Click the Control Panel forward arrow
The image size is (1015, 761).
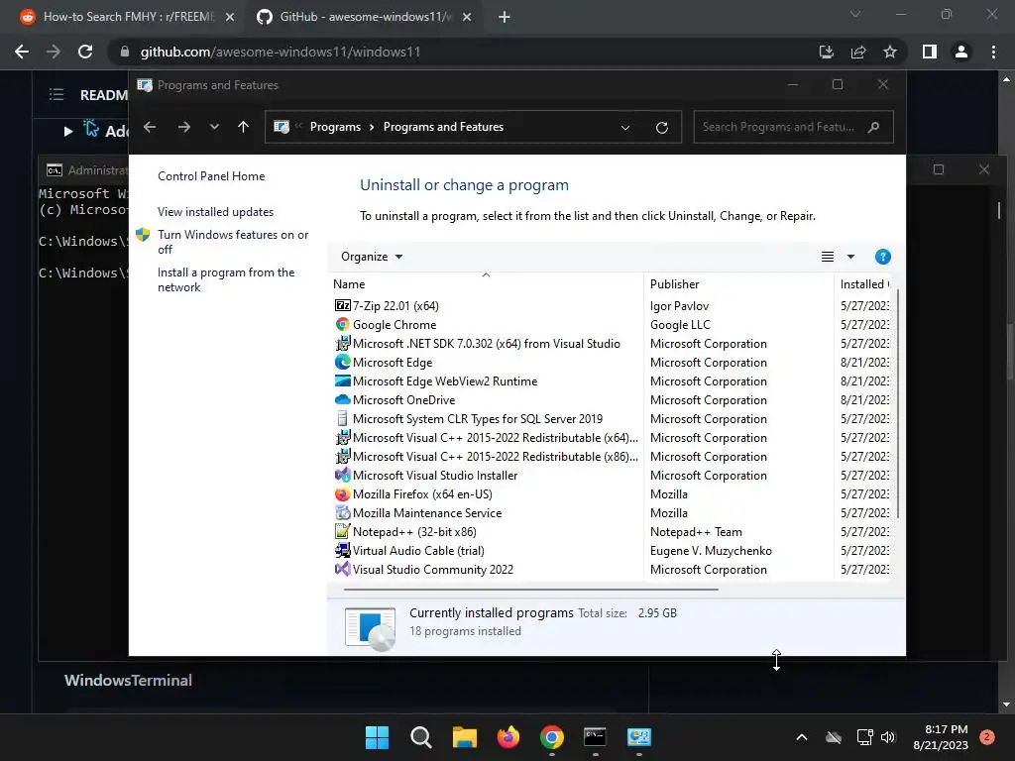(183, 127)
